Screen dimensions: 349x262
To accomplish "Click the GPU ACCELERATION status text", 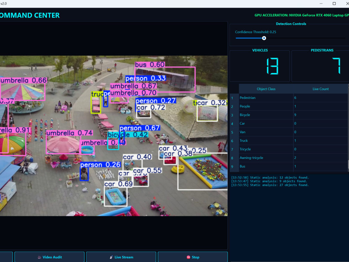I will click(x=302, y=15).
